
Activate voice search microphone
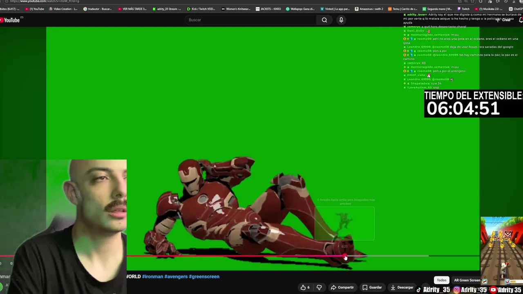341,20
